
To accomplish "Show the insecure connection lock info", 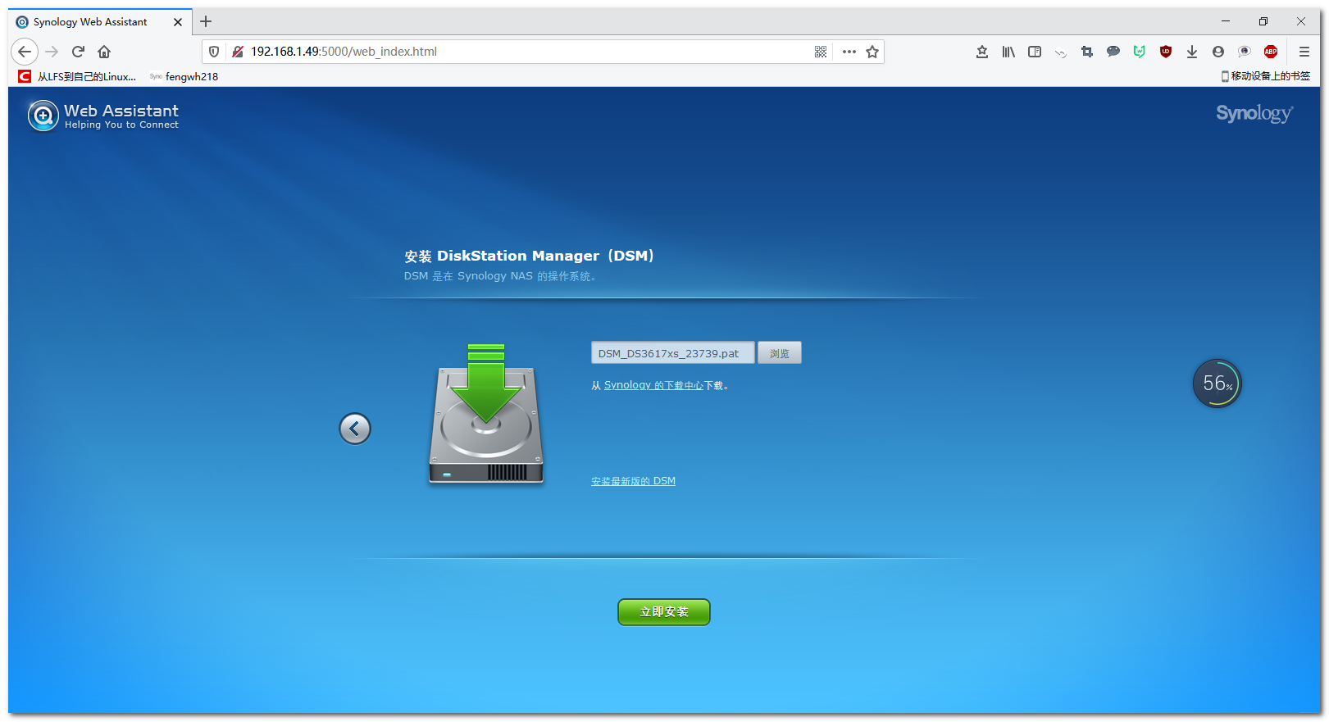I will [x=238, y=52].
